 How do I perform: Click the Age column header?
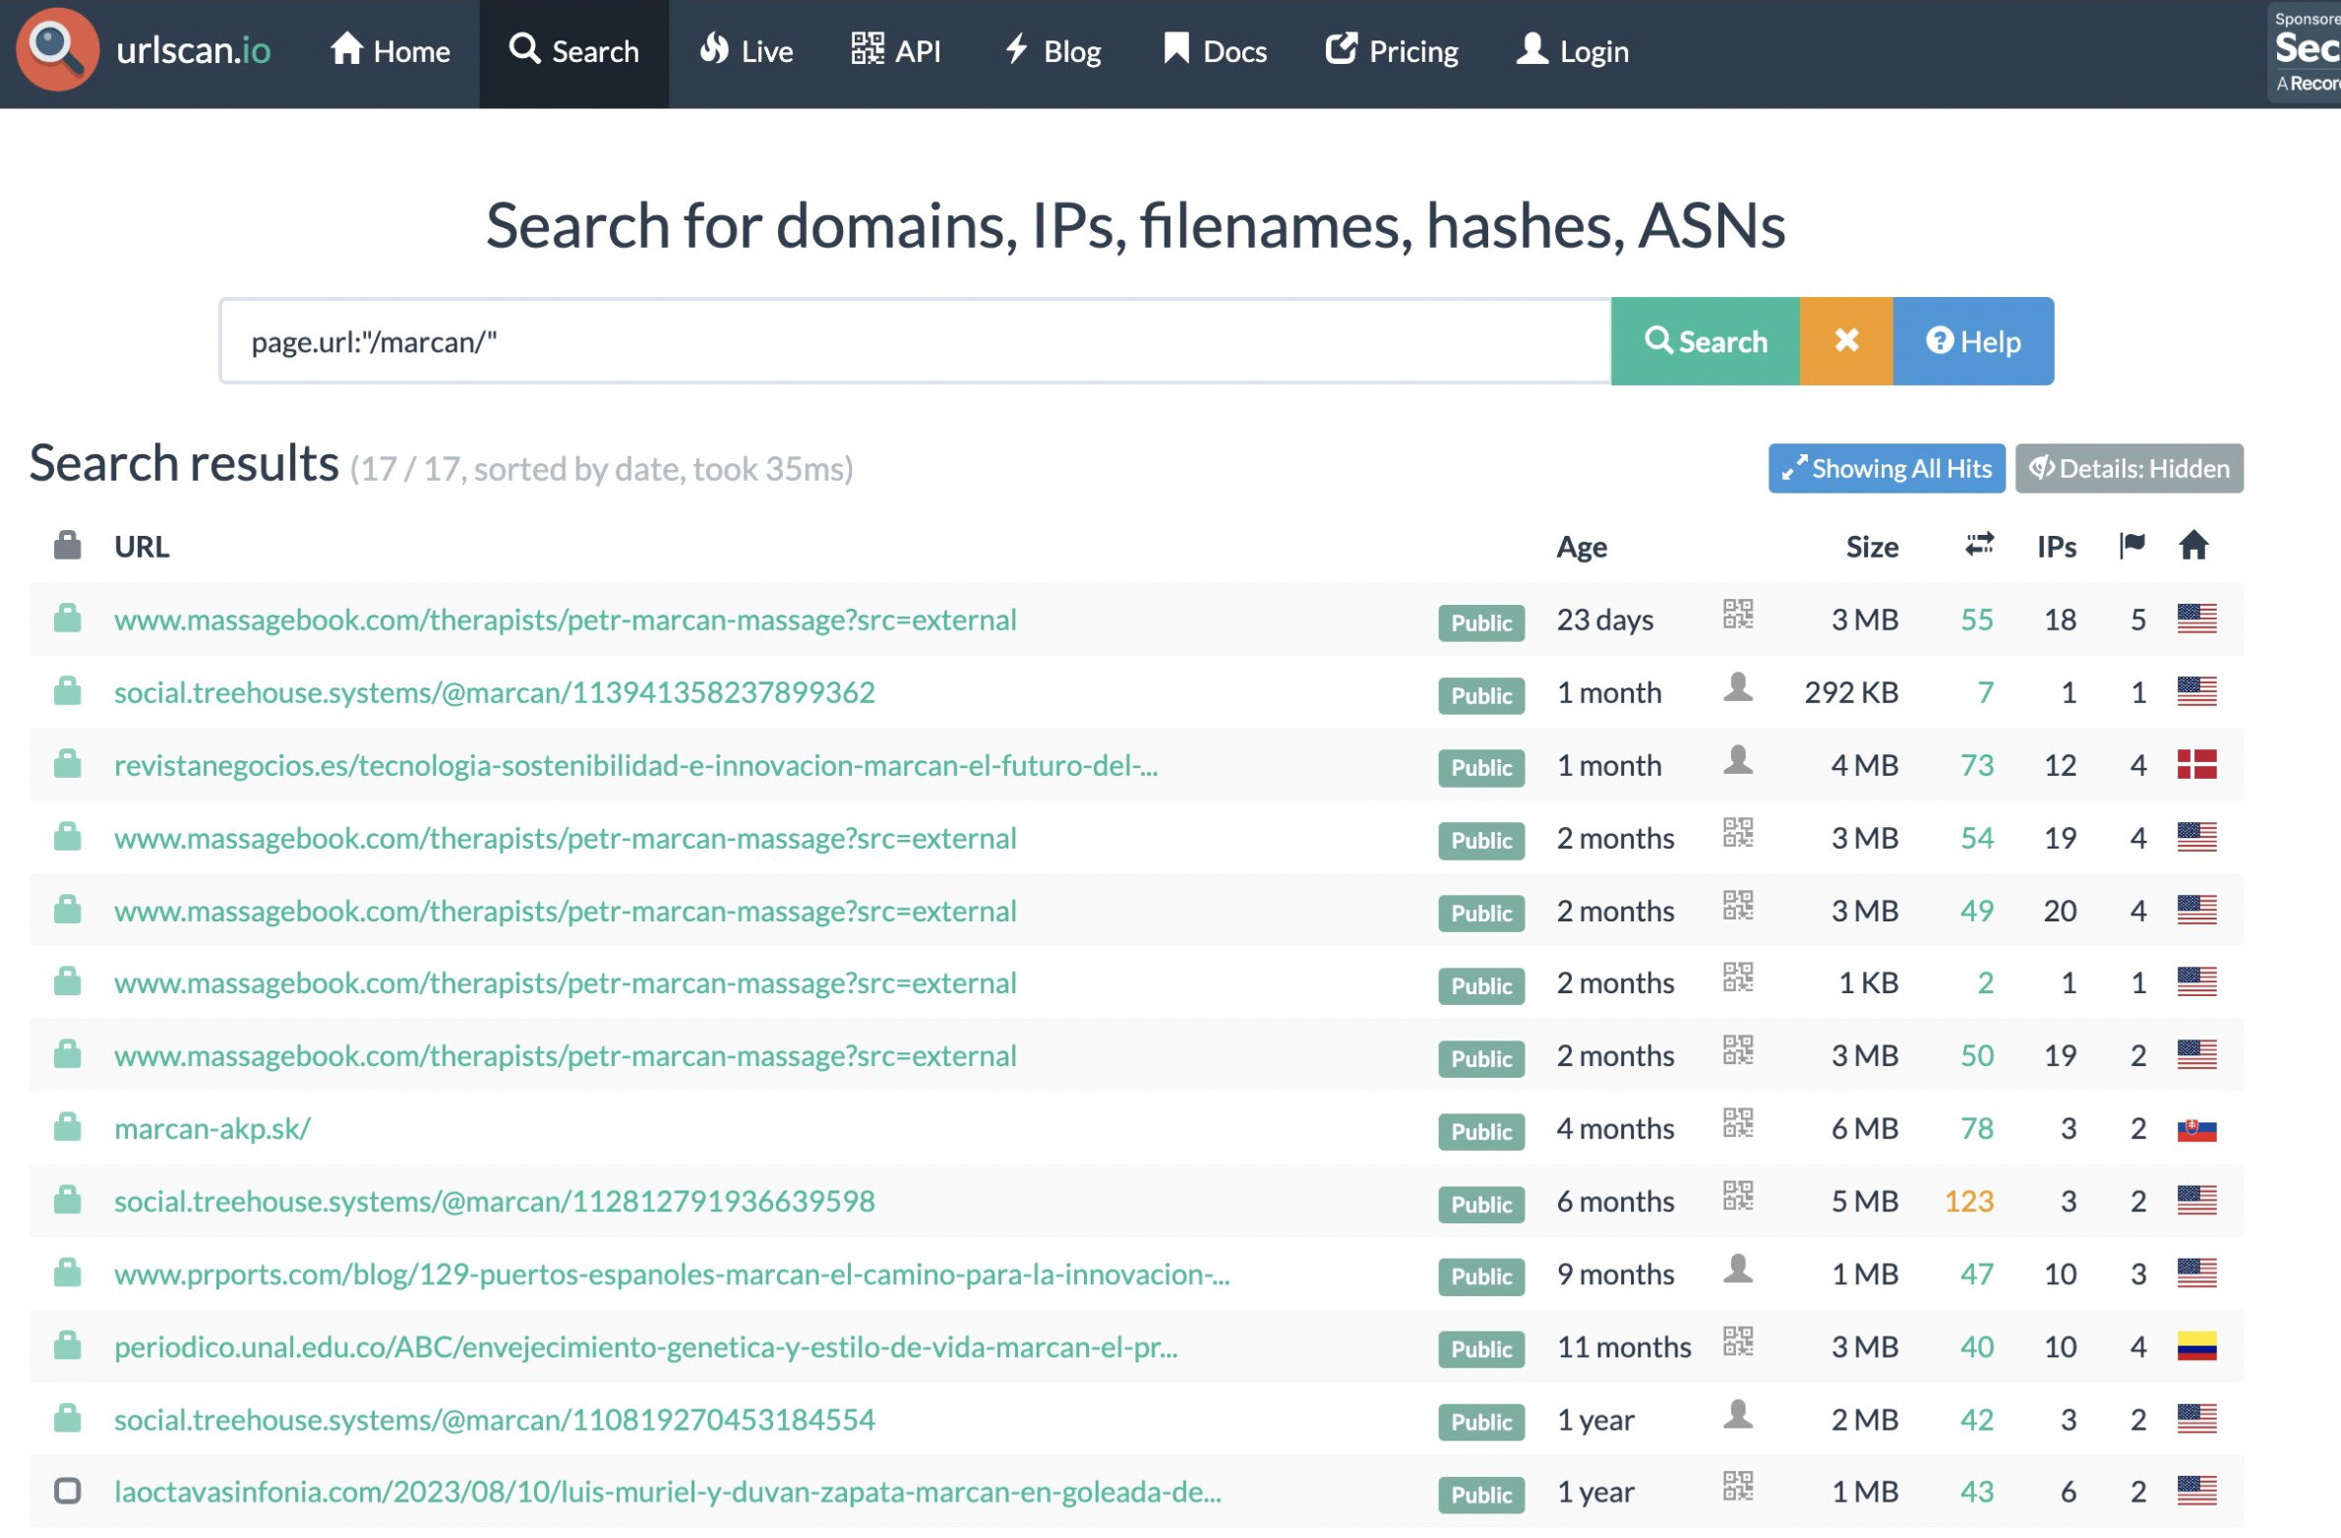point(1582,548)
